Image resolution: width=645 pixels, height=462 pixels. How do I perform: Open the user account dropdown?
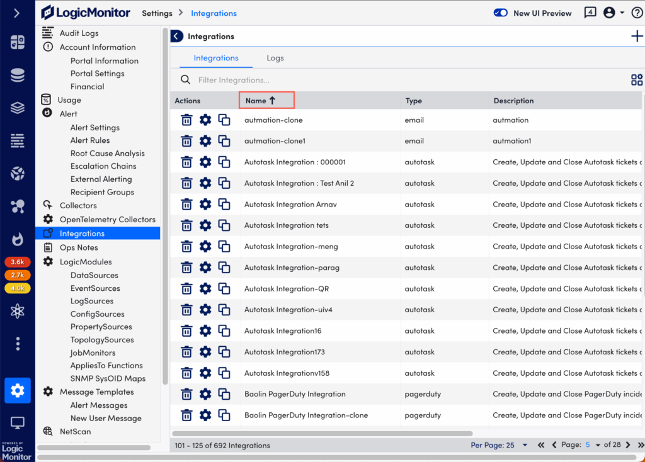pos(613,13)
